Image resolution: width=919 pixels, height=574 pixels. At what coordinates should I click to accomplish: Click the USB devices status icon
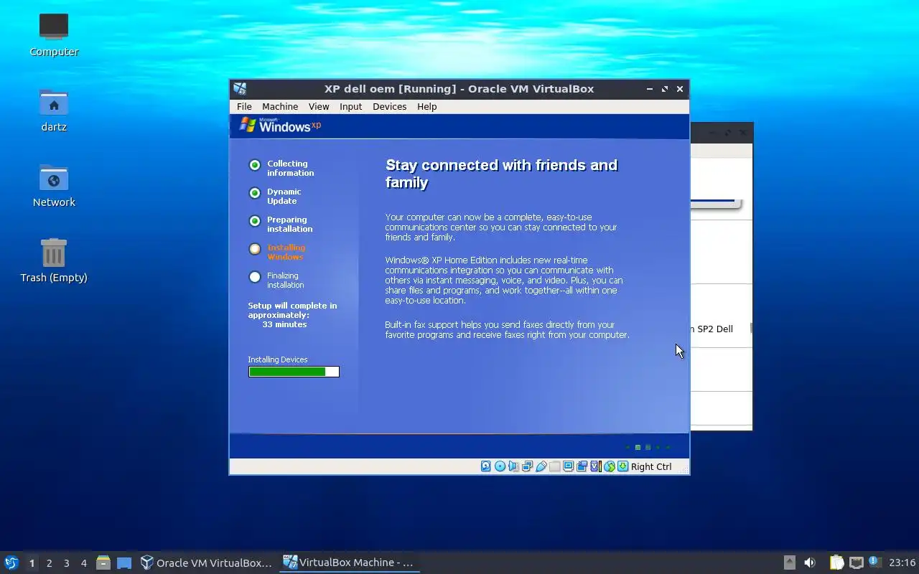click(541, 466)
